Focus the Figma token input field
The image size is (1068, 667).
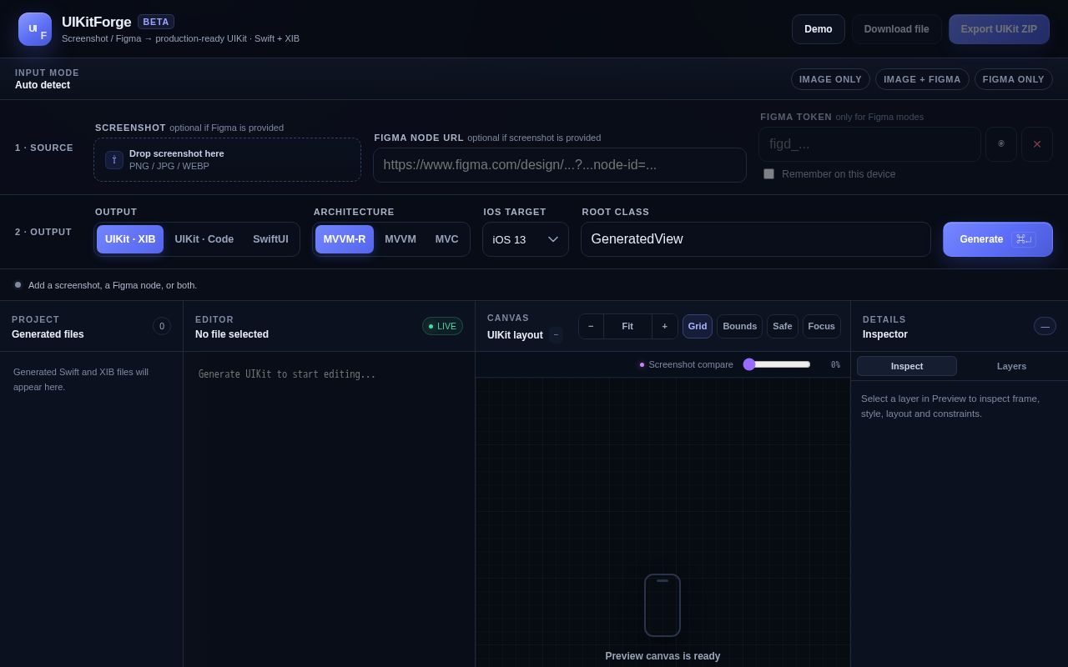(x=869, y=144)
